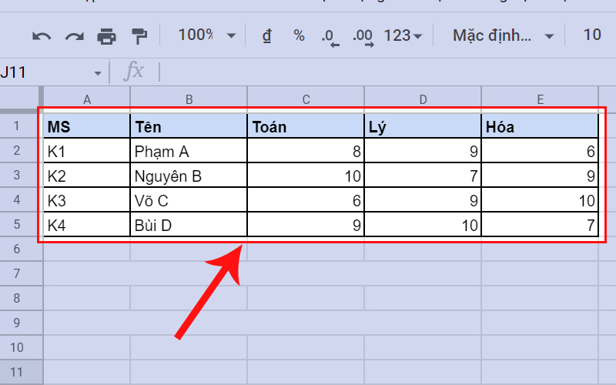The height and width of the screenshot is (385, 616).
Task: Select the Paint format roller icon
Action: 139,35
